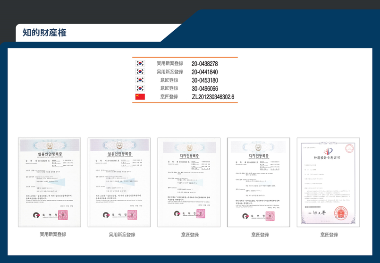
Task: Click 実用新案登録 caption under second certificate
Action: tap(122, 235)
